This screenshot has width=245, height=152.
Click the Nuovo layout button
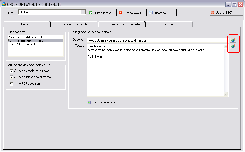(102, 13)
